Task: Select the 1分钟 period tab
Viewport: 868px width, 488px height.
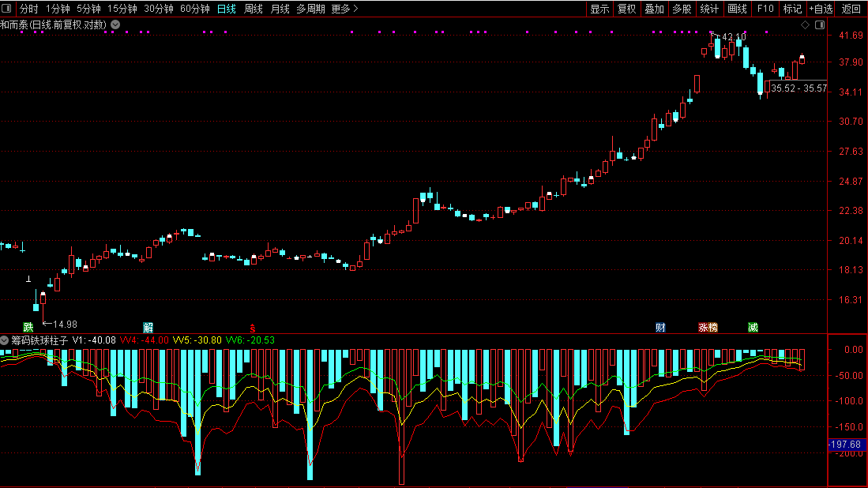Action: click(x=58, y=9)
